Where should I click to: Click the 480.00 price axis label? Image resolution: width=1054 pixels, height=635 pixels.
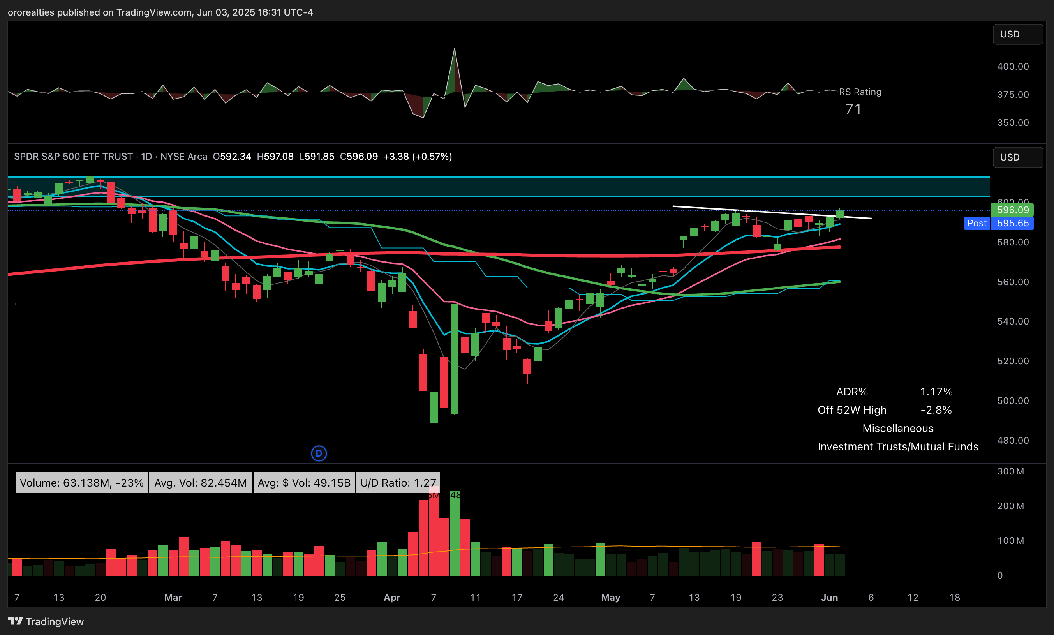coord(1013,440)
